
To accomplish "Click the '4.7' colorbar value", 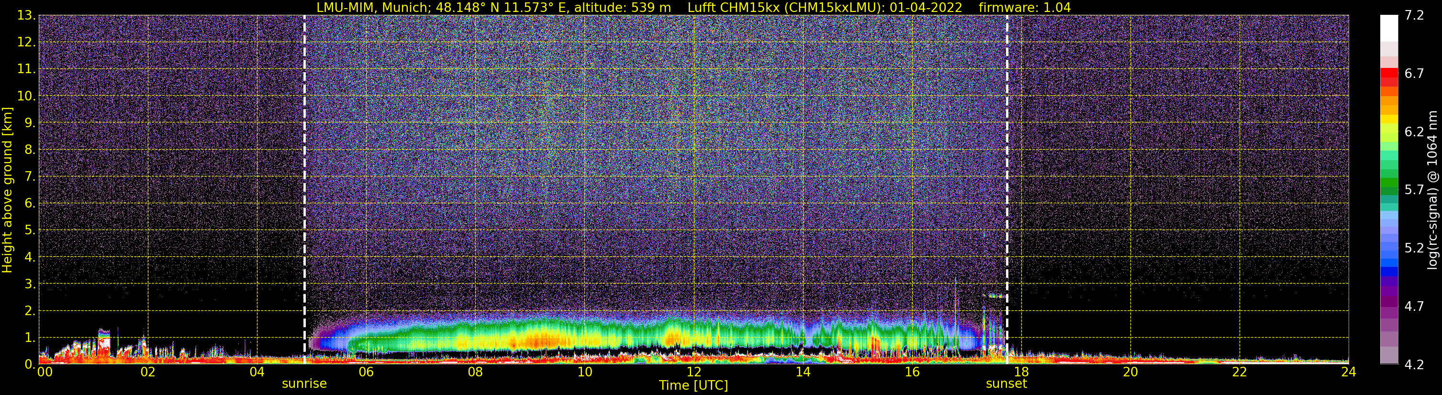I will tap(1414, 306).
